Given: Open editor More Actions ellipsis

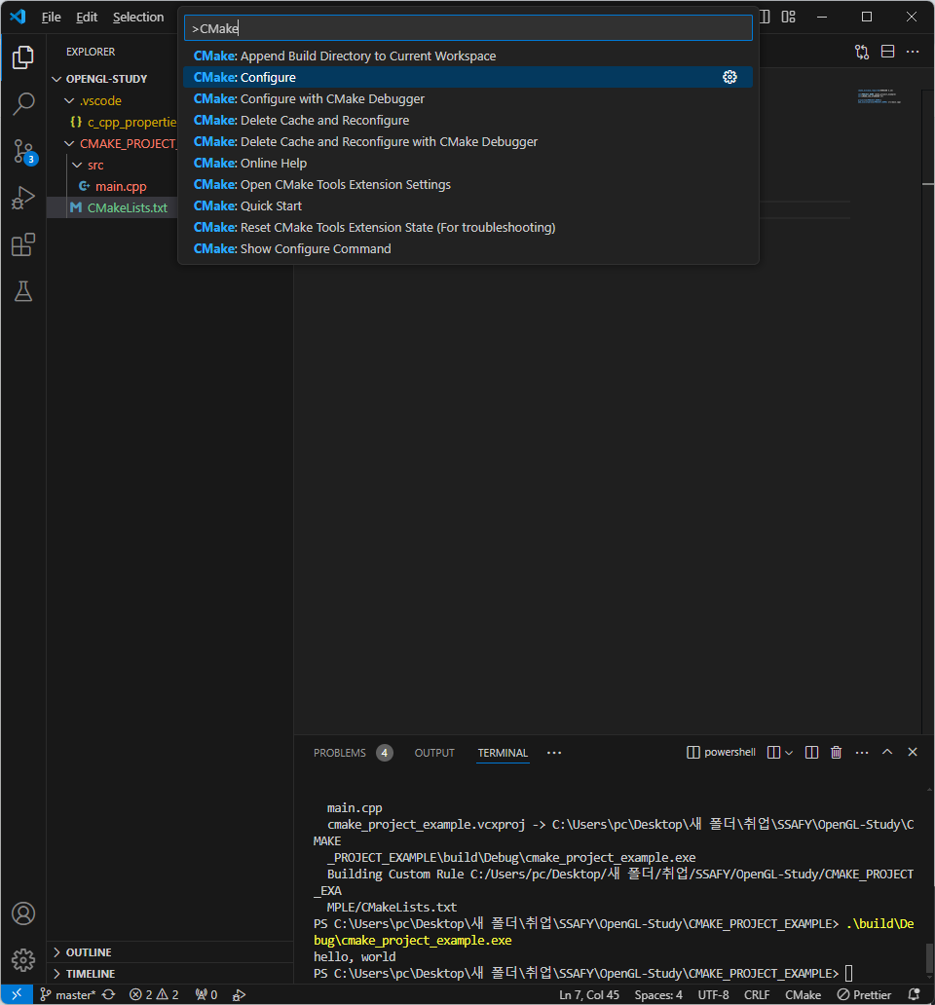Looking at the screenshot, I should (913, 52).
